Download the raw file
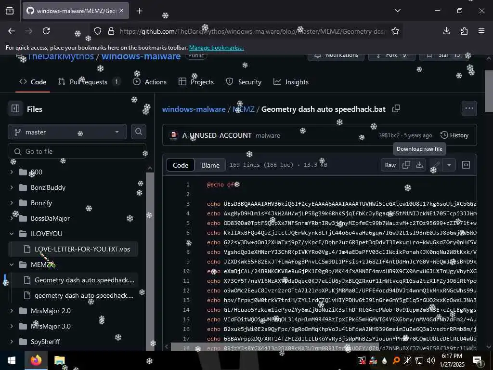 click(x=419, y=165)
